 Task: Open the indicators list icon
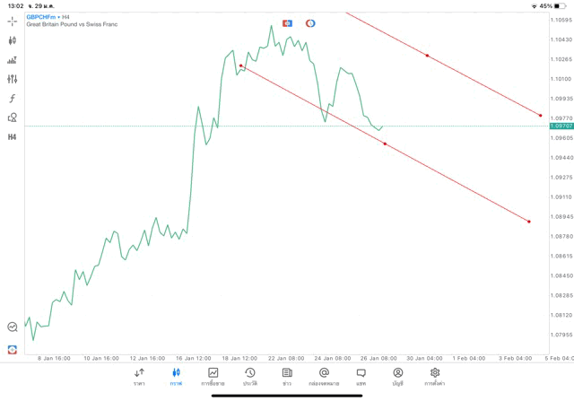point(12,60)
